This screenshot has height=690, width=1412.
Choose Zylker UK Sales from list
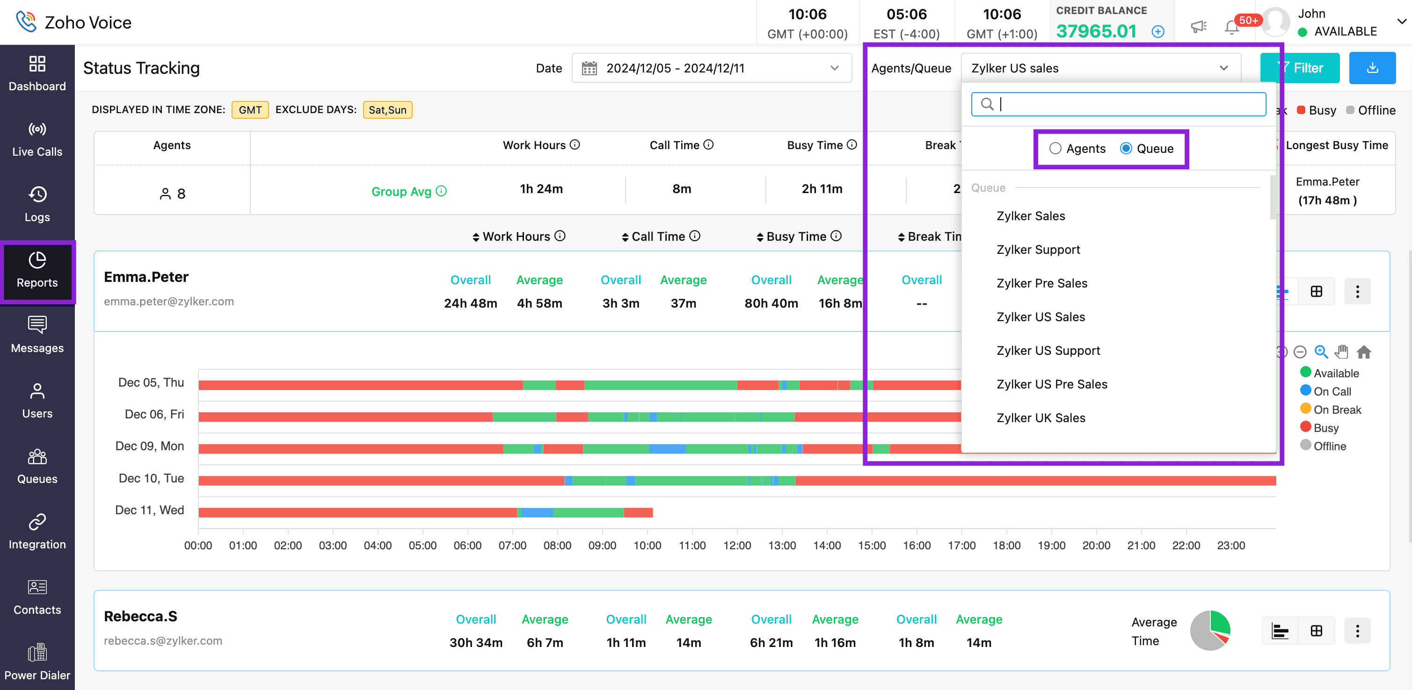[x=1041, y=418]
